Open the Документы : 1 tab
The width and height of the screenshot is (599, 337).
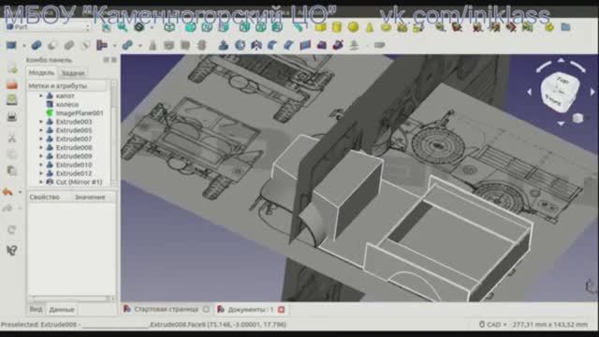point(250,310)
